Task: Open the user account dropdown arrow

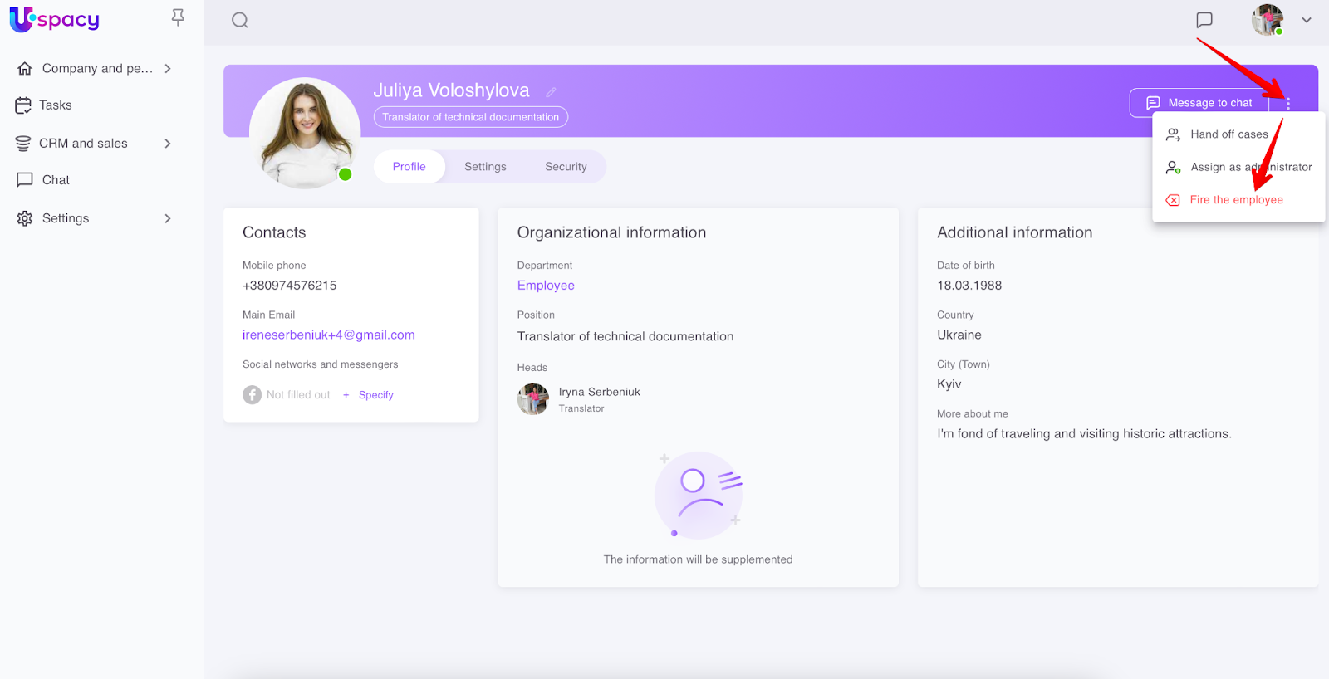Action: (x=1307, y=21)
